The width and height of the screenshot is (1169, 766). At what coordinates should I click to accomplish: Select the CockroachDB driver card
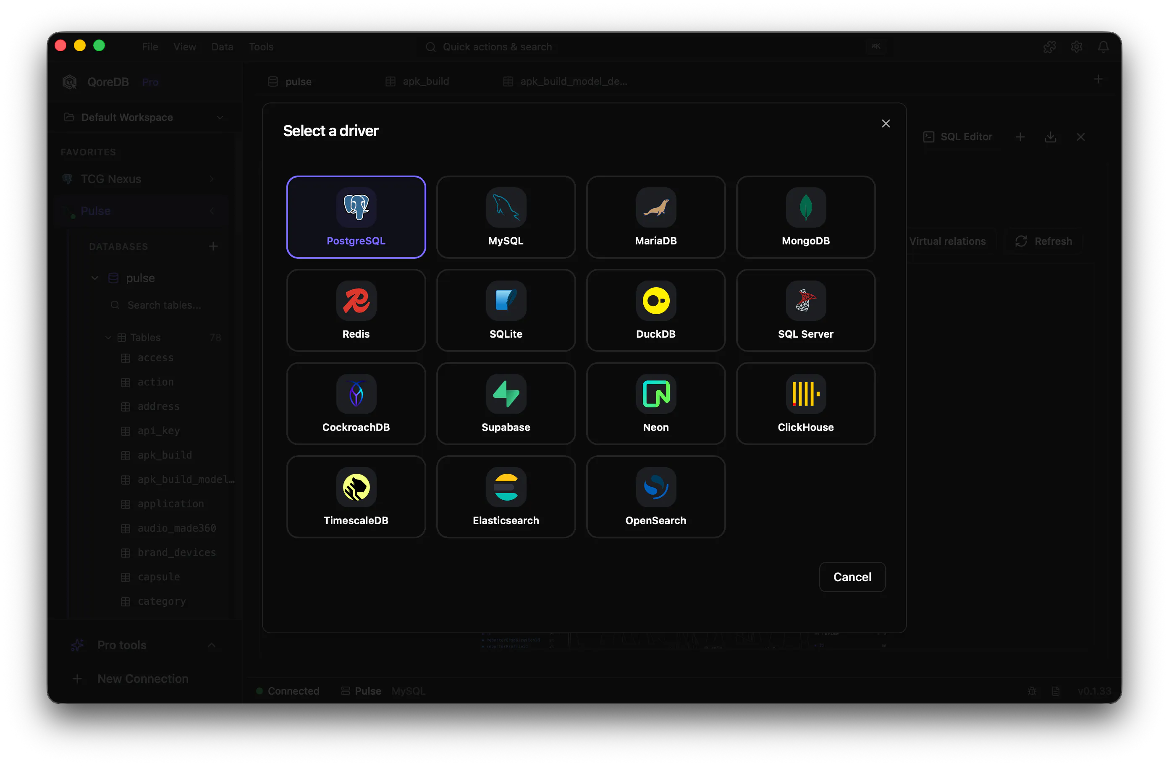pos(356,404)
